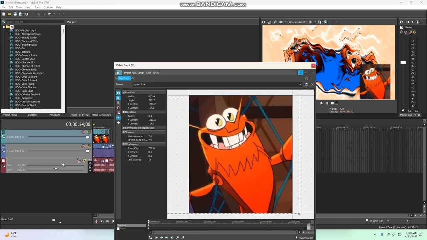Open the undo history dropdown arrow

(54, 14)
